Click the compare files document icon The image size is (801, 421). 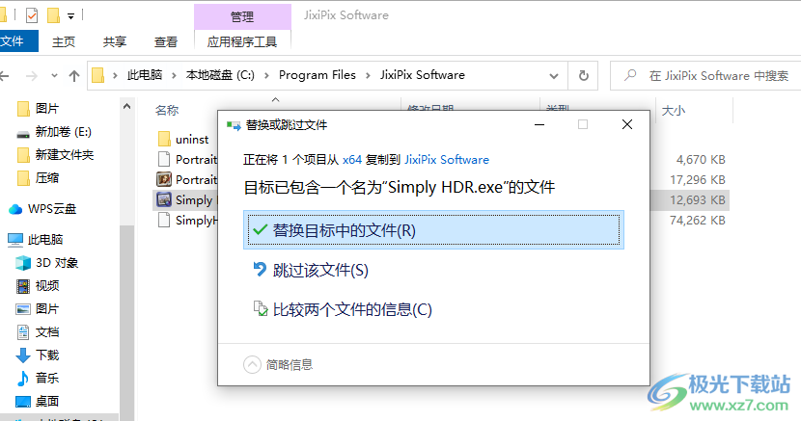pos(261,308)
